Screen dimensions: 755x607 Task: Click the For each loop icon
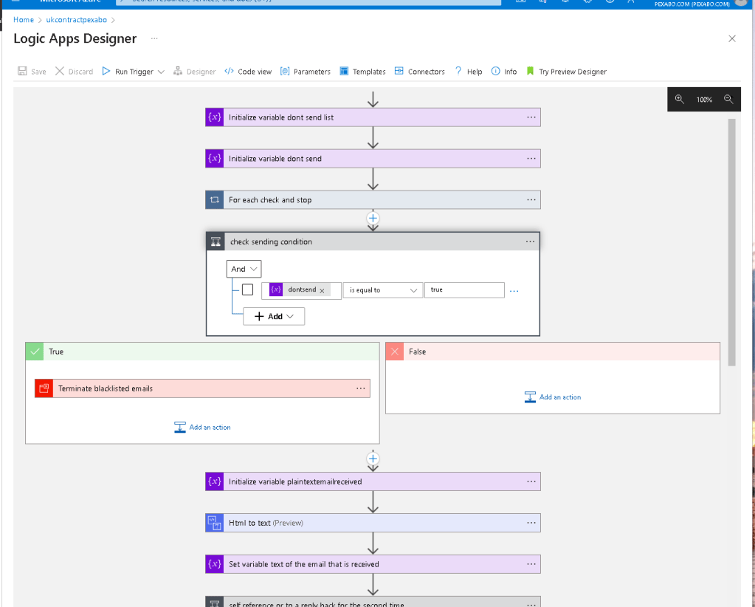click(x=215, y=200)
